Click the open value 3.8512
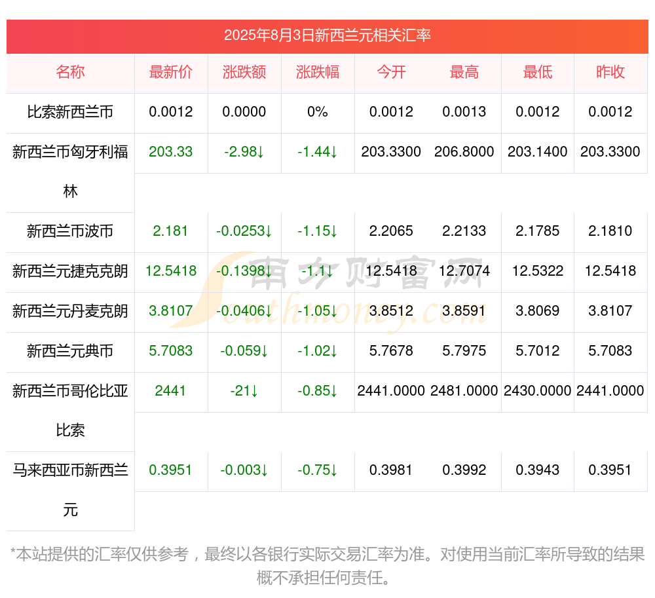655x598 pixels. tap(391, 310)
